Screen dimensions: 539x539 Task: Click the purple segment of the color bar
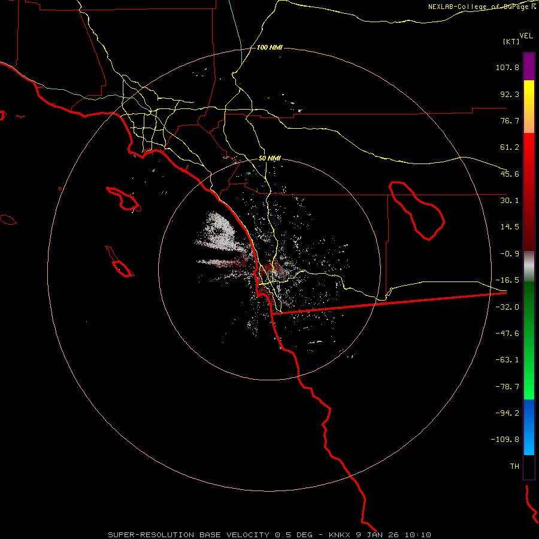(529, 66)
